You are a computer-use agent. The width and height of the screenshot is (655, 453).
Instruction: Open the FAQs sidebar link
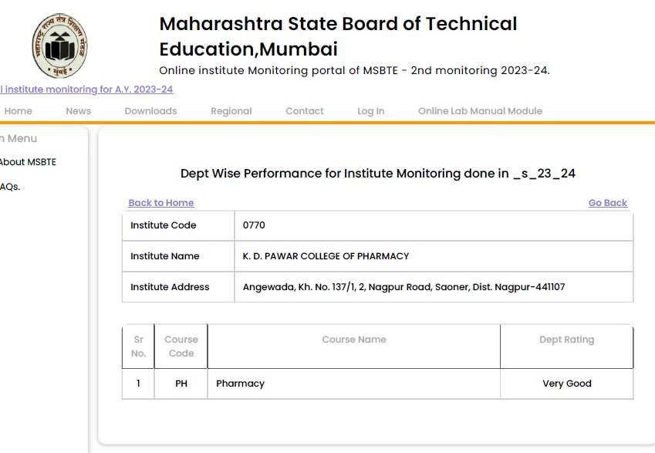(x=10, y=187)
